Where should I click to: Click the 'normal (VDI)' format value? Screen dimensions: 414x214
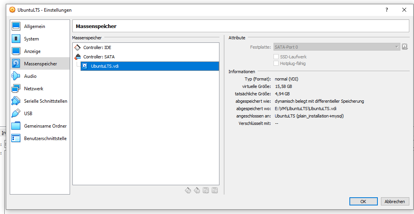pos(286,79)
